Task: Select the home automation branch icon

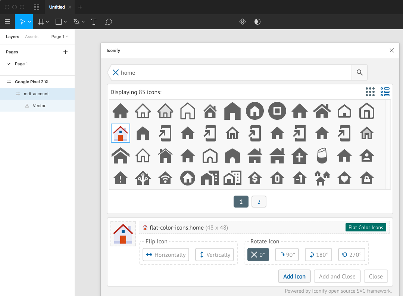Action: pyautogui.click(x=143, y=178)
